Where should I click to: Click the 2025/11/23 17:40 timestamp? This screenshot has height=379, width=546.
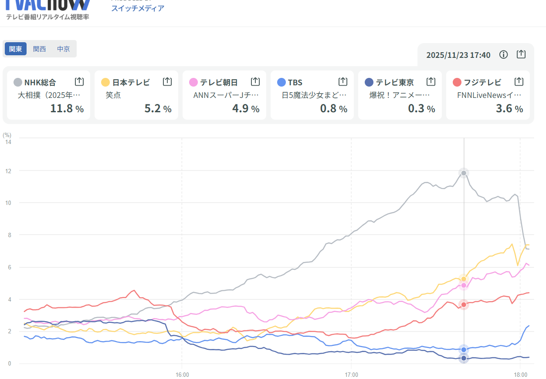tap(458, 55)
